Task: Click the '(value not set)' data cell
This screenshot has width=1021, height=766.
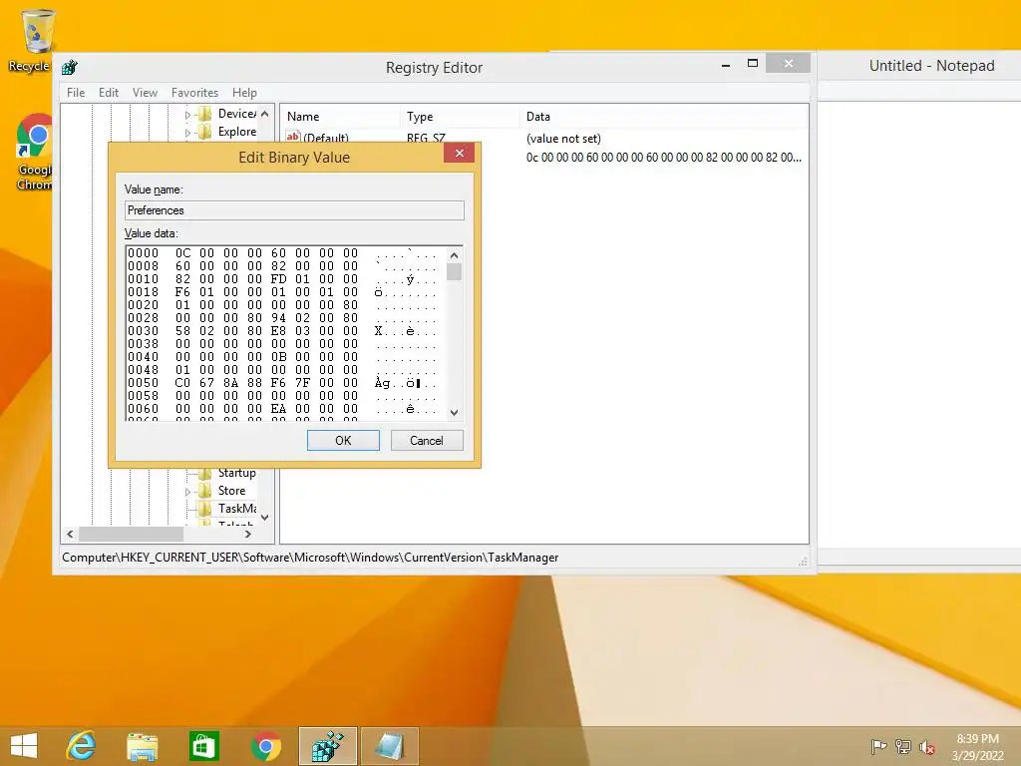Action: coord(563,138)
